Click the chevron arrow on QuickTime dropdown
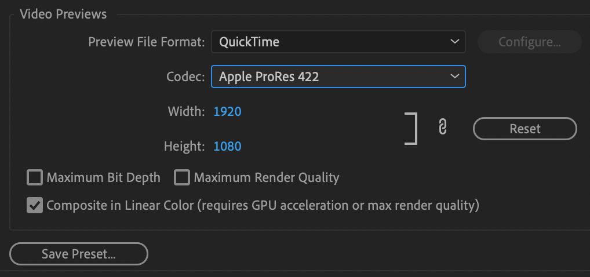Image resolution: width=590 pixels, height=277 pixels. pyautogui.click(x=454, y=41)
